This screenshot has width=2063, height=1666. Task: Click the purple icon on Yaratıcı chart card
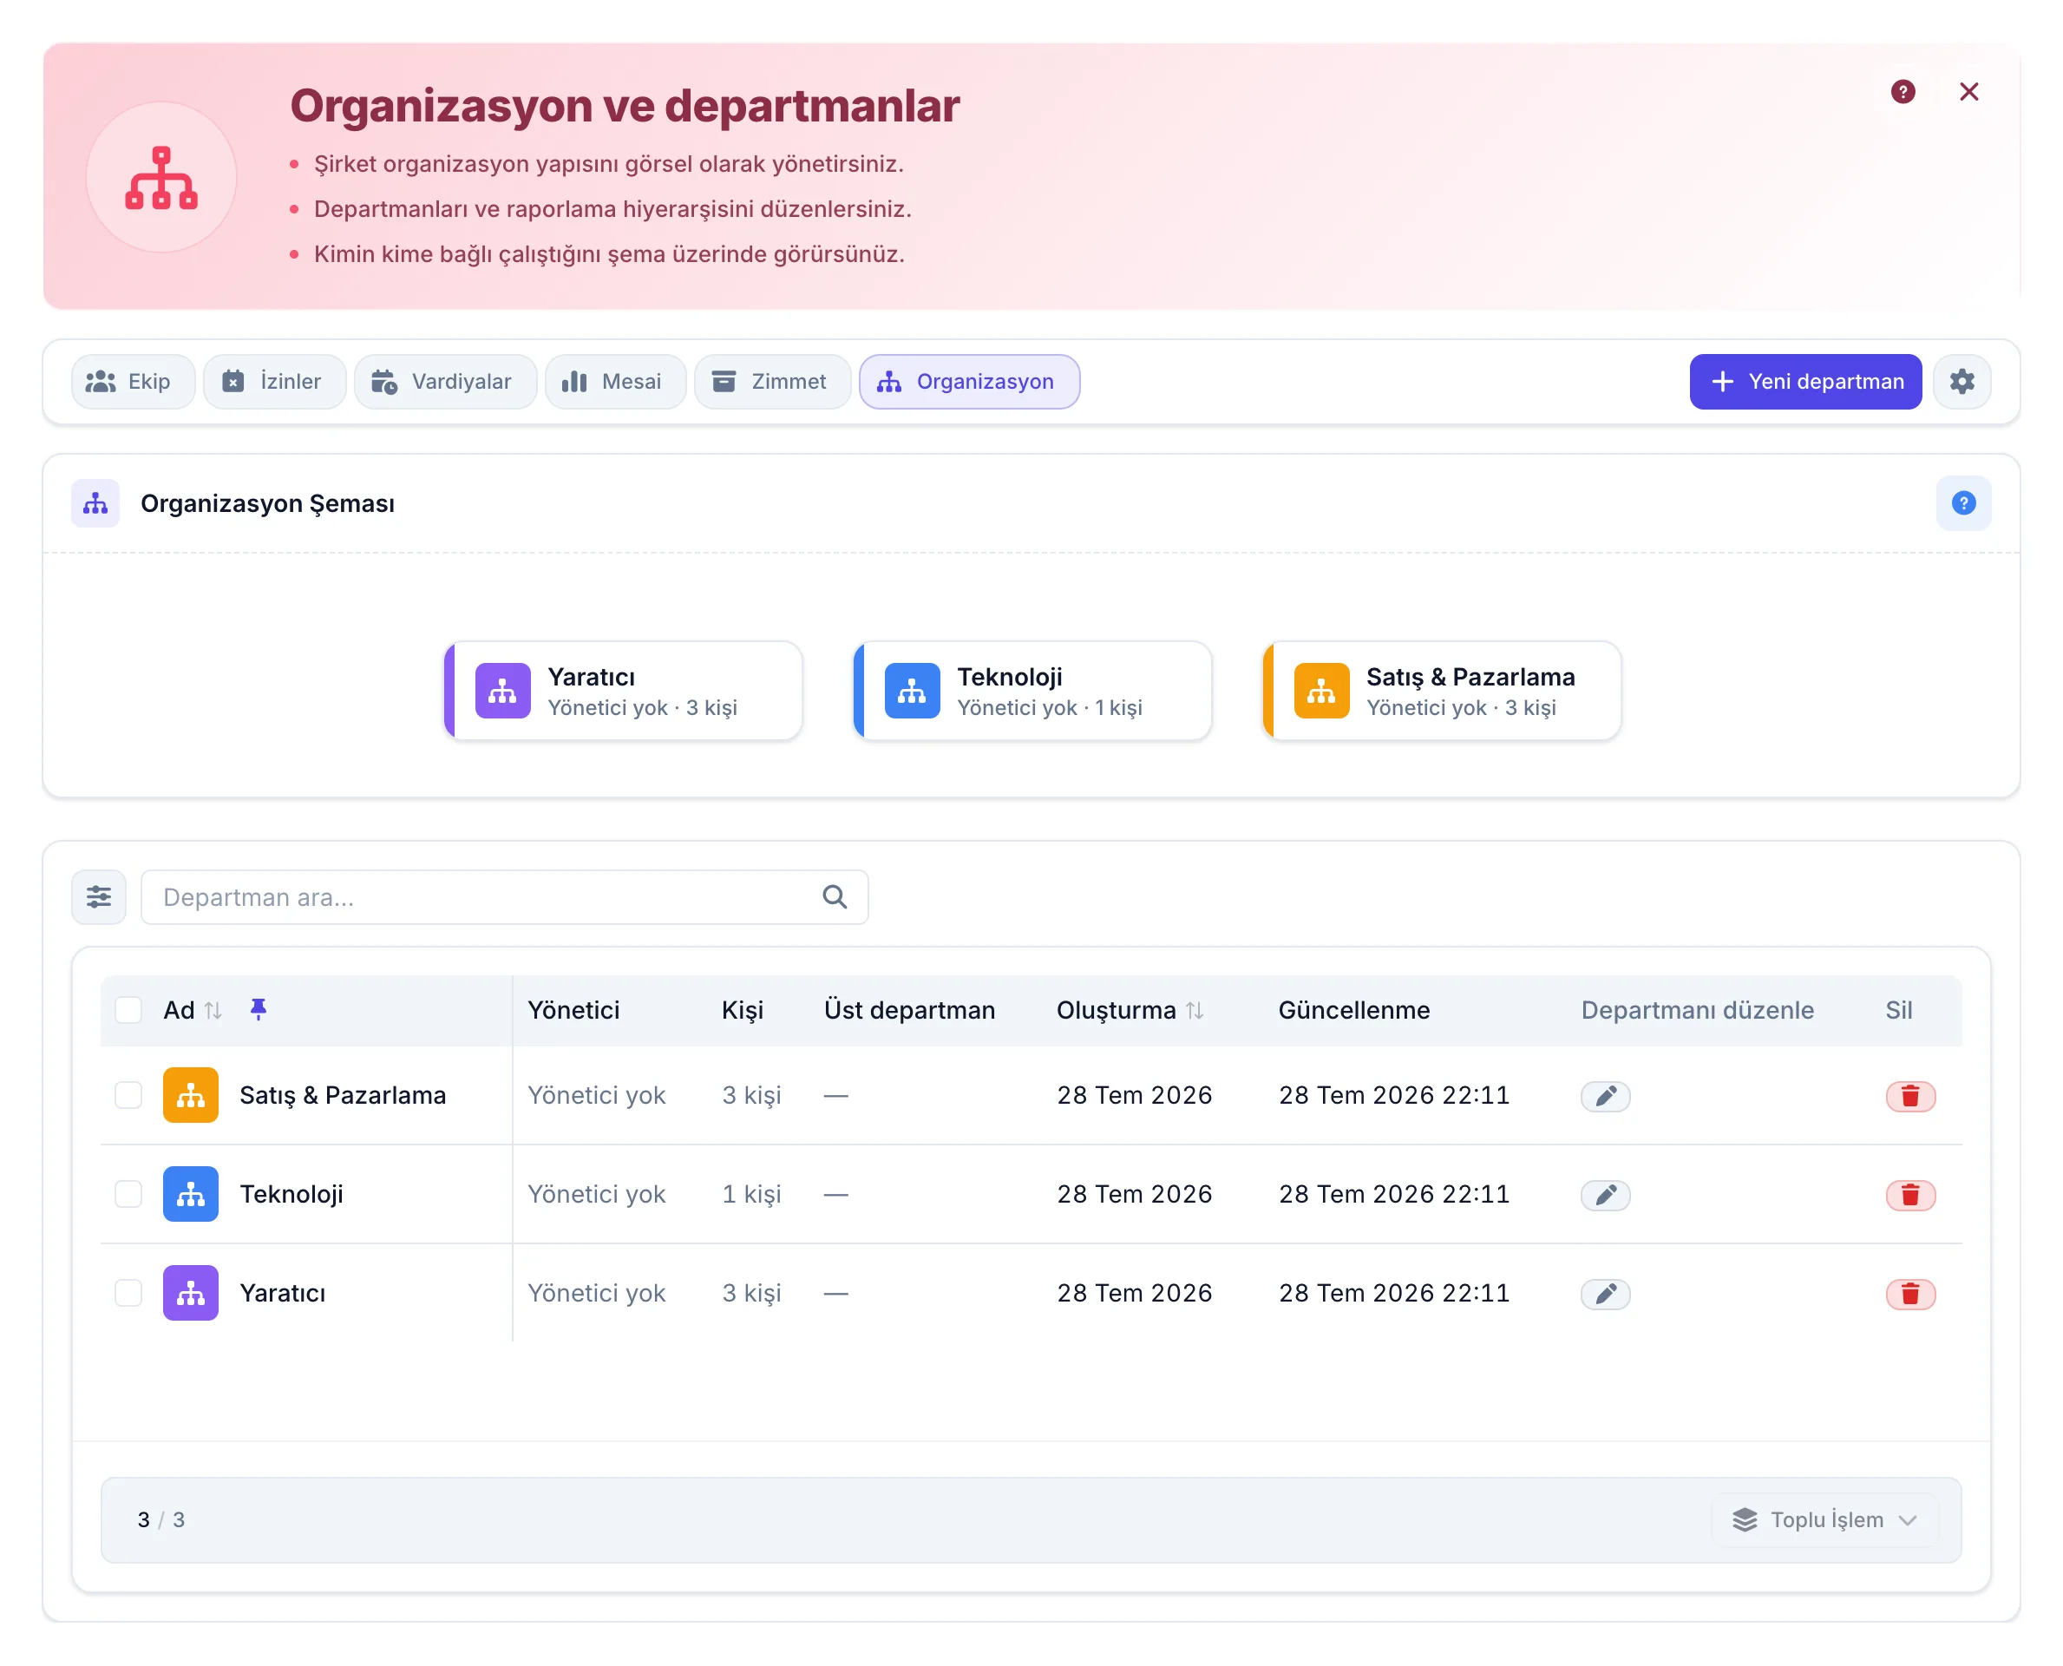click(503, 691)
